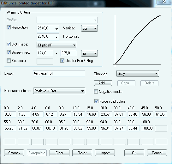Open the Channel Gray dropdown
The height and width of the screenshot is (164, 172).
click(x=138, y=74)
